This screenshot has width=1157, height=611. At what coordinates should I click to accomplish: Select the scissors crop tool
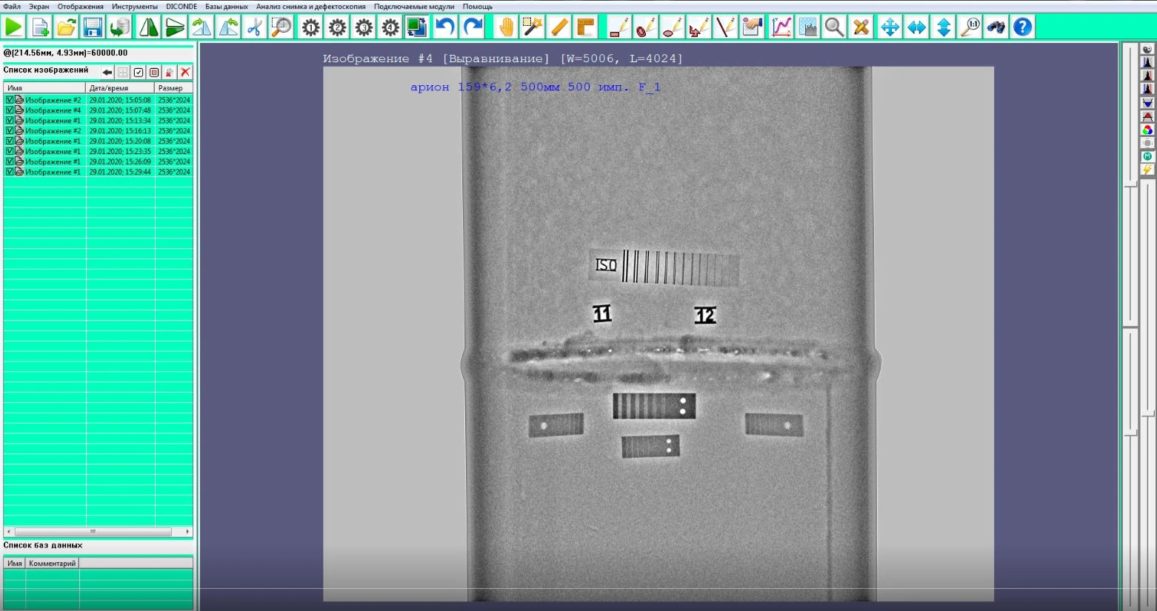point(254,27)
